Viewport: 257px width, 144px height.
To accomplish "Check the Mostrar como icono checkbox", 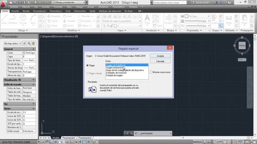I will click(x=151, y=72).
